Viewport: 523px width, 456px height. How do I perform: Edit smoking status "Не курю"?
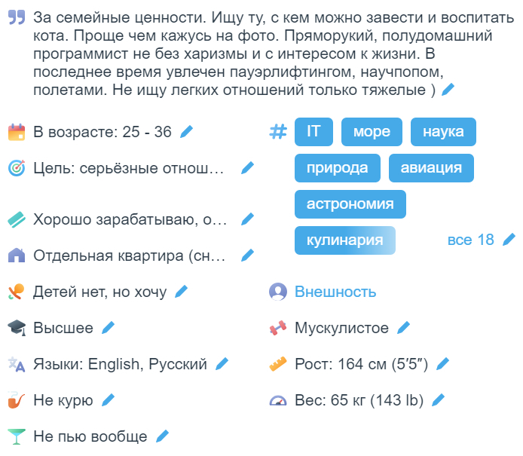click(108, 399)
